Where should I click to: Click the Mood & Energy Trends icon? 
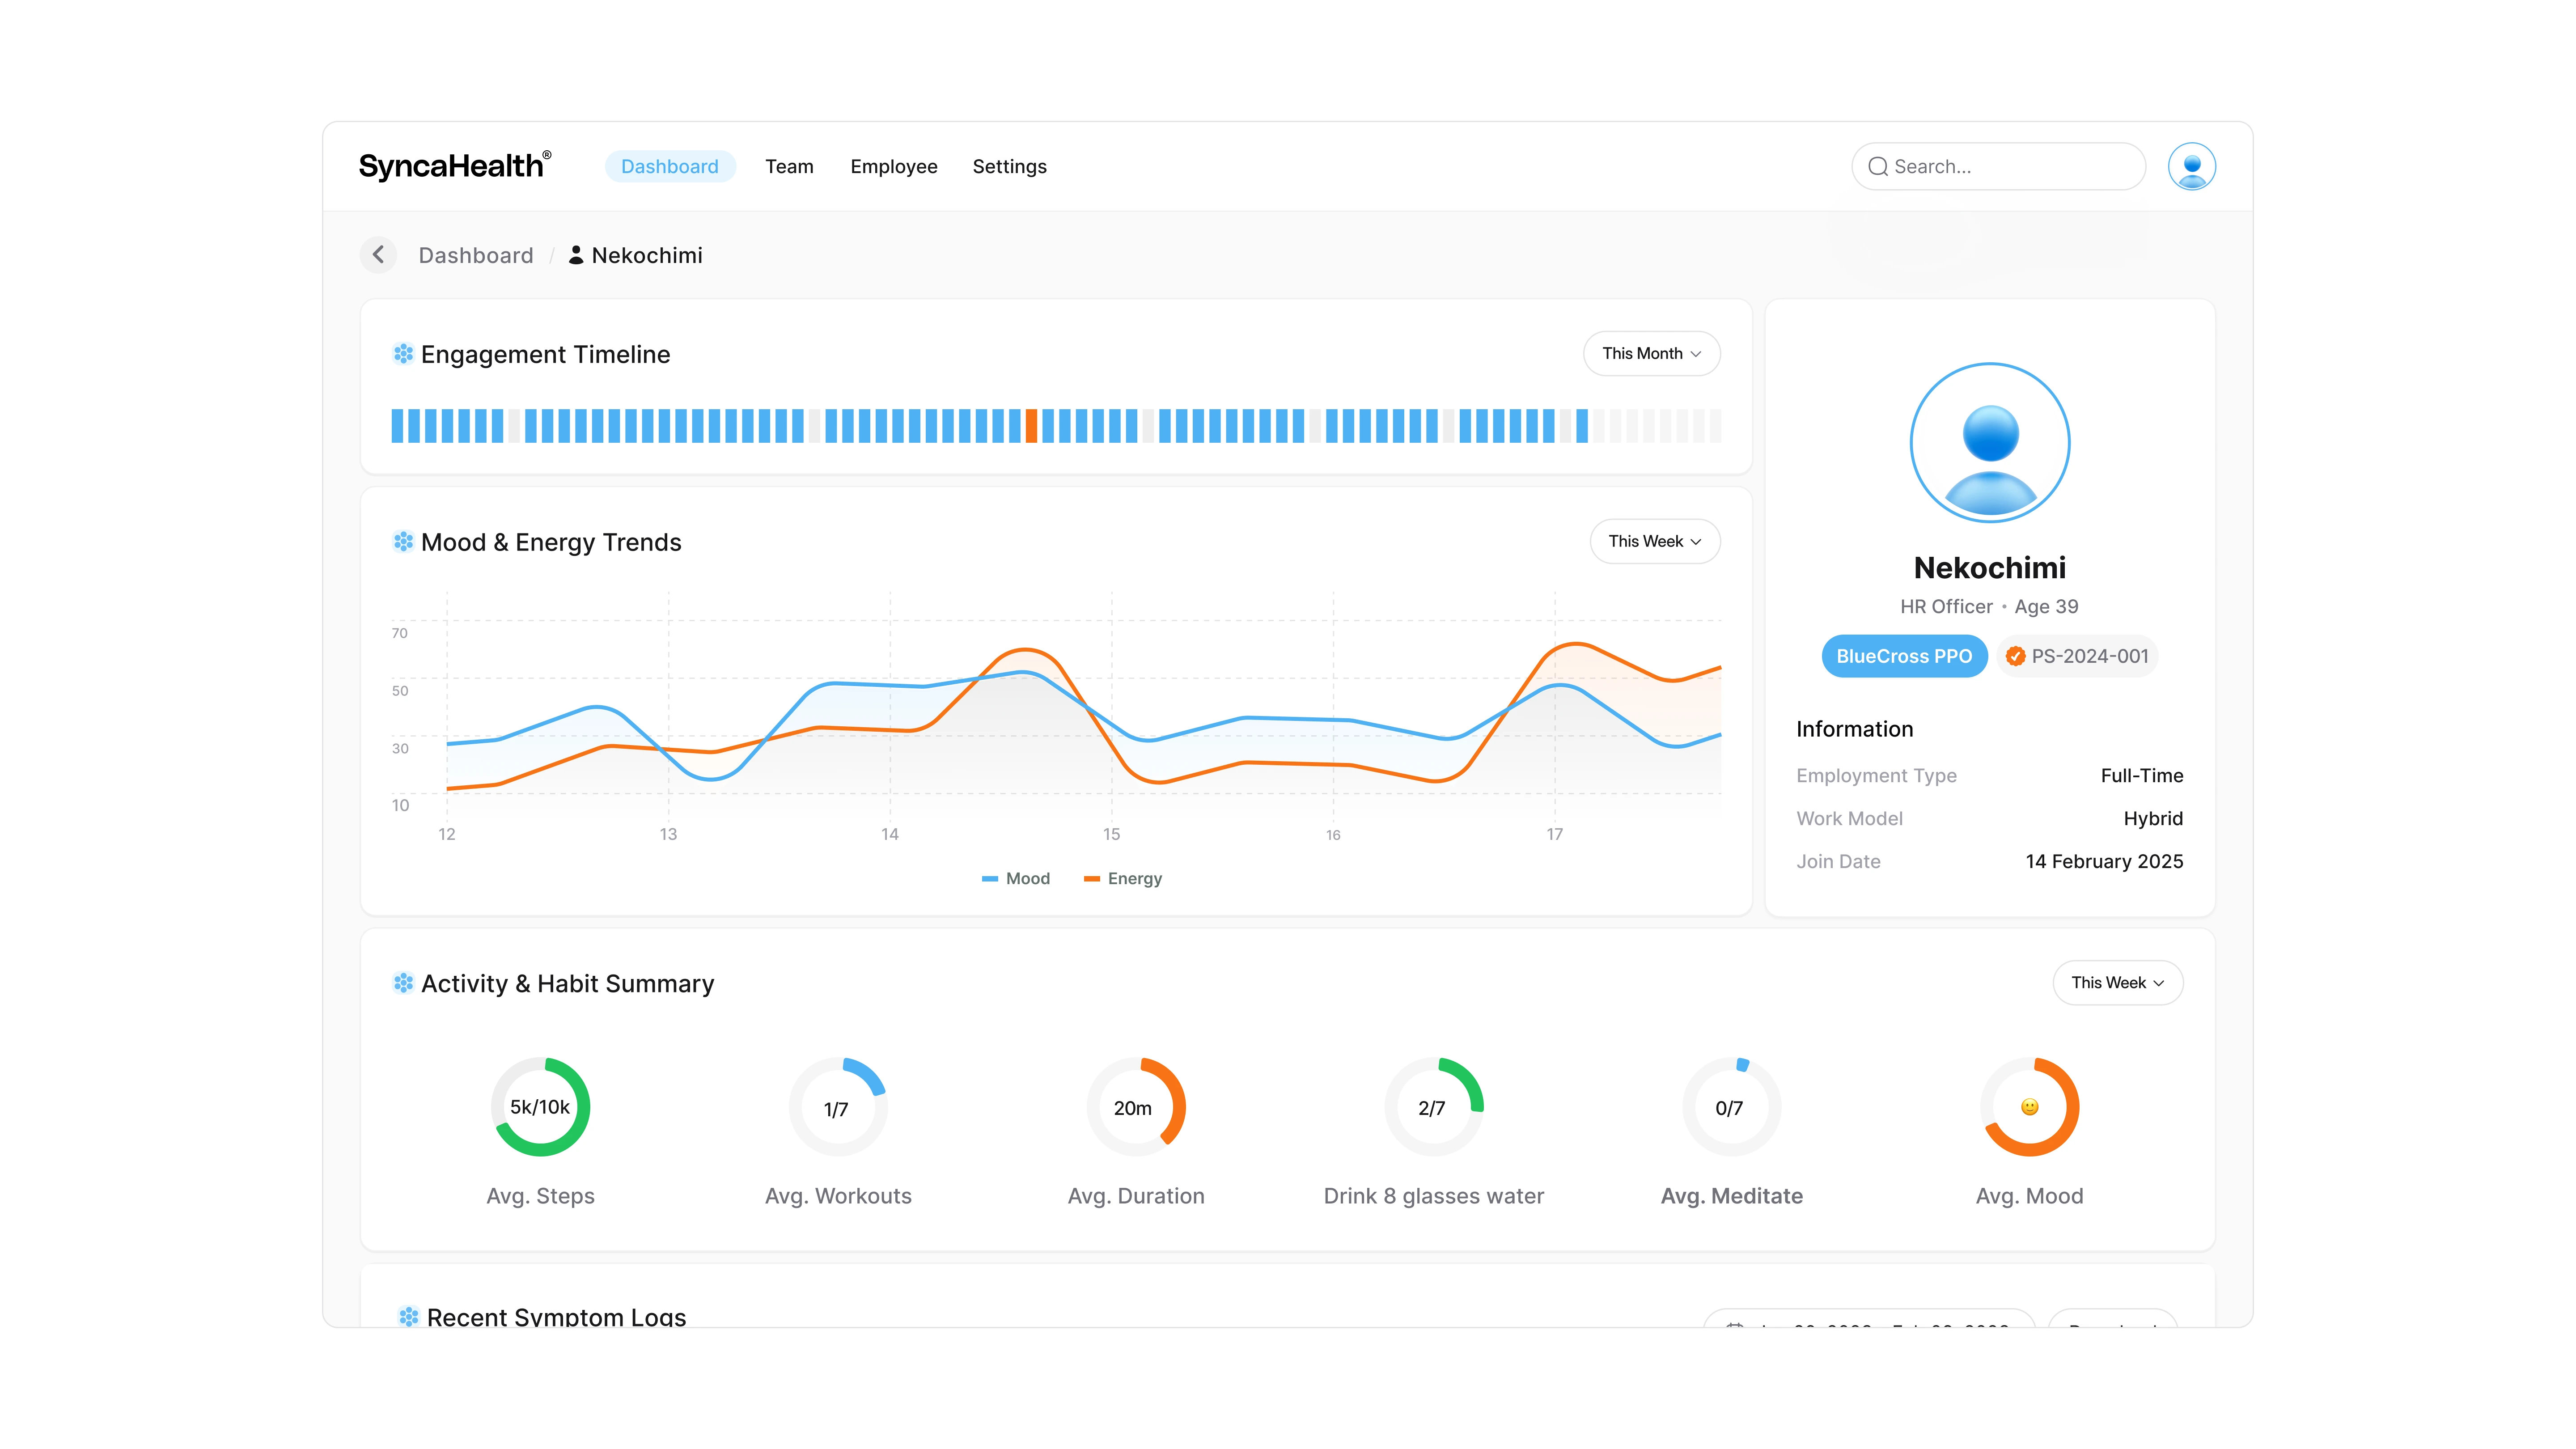403,542
